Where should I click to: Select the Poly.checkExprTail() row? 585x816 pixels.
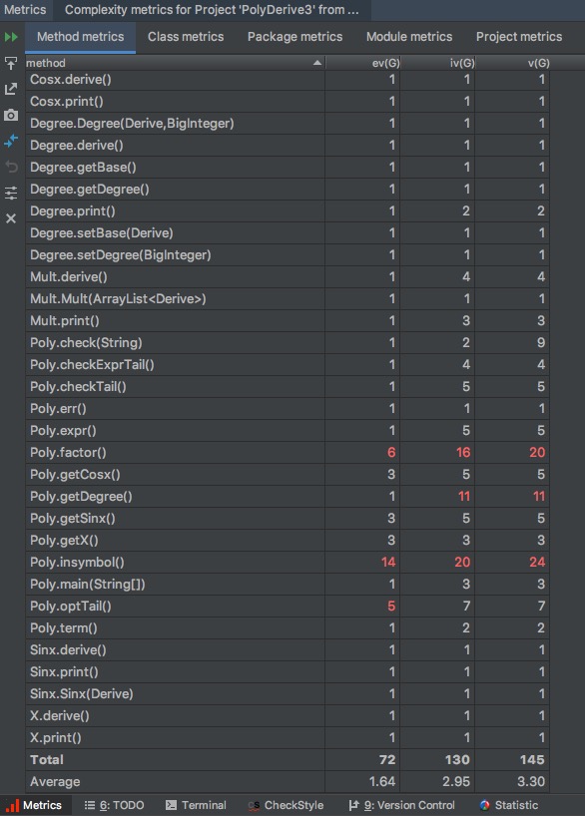288,364
